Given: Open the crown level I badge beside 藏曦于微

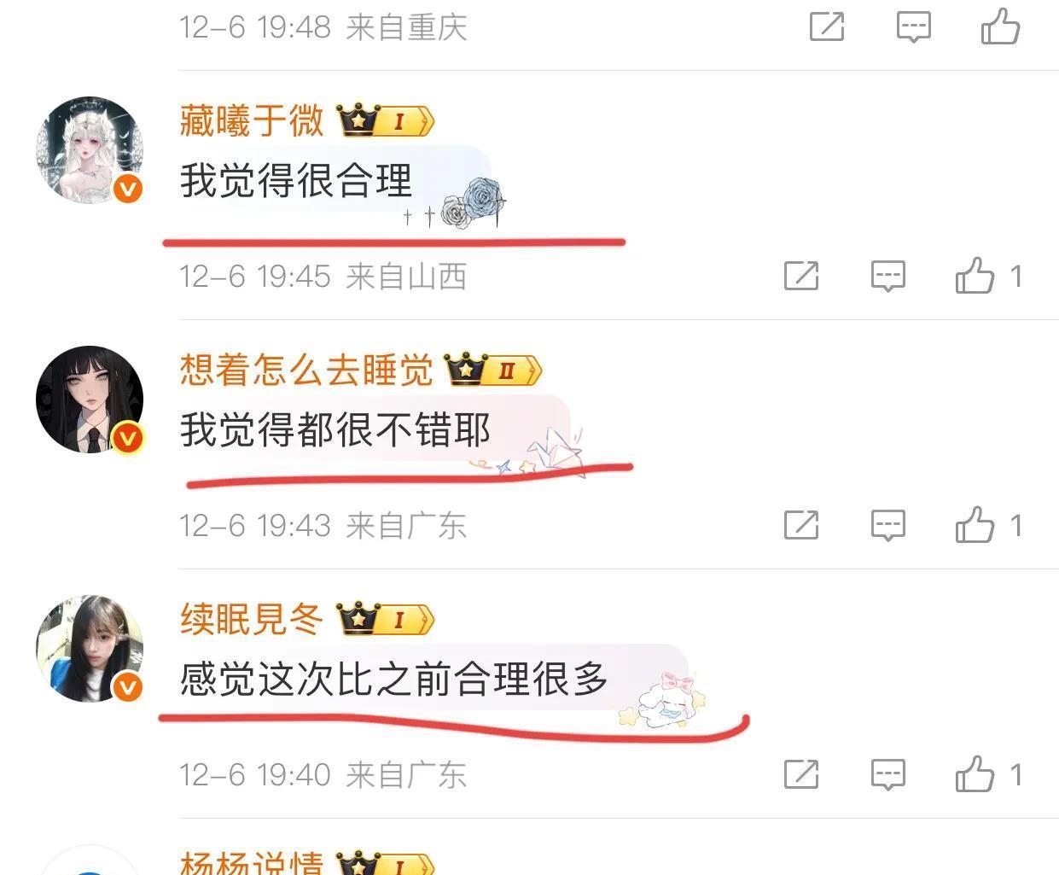Looking at the screenshot, I should click(386, 120).
